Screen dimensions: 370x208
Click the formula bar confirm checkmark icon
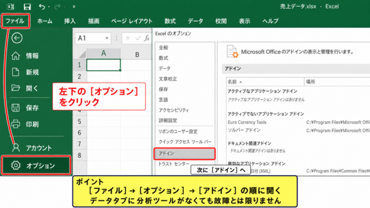138,38
